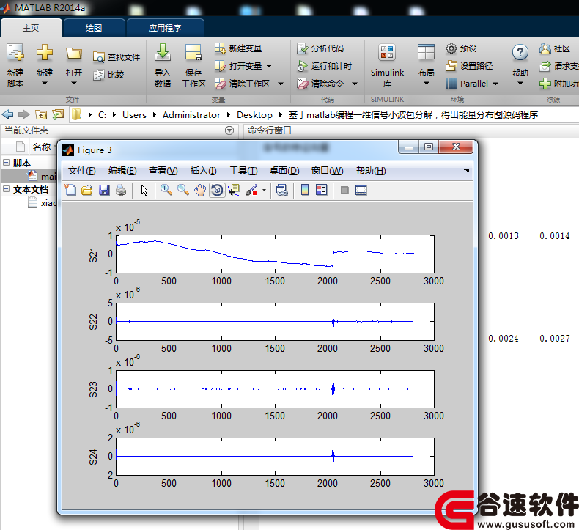Click Analyze Code (分析代码)
This screenshot has height=530, width=579.
[320, 48]
